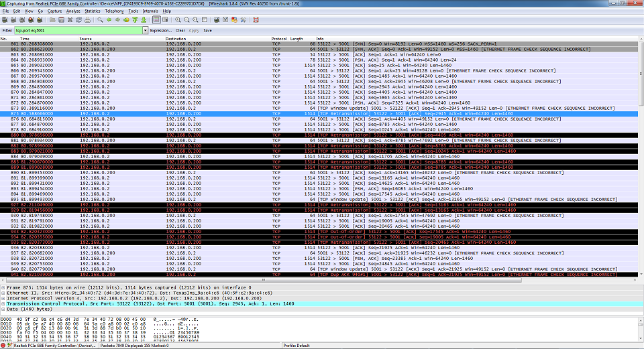Jump to the first packet

click(135, 19)
